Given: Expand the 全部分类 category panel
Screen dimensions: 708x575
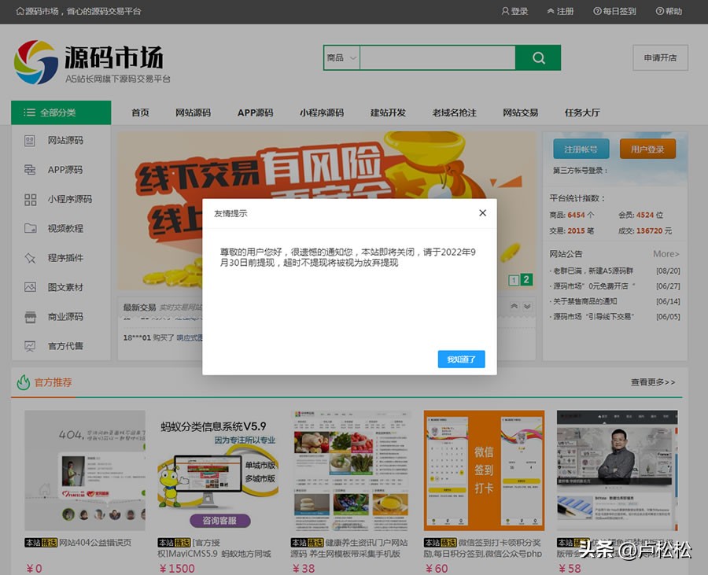Looking at the screenshot, I should point(59,112).
